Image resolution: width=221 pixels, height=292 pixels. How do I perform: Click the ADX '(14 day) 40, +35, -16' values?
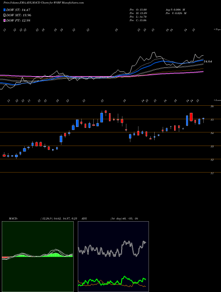pyautogui.click(x=124, y=219)
